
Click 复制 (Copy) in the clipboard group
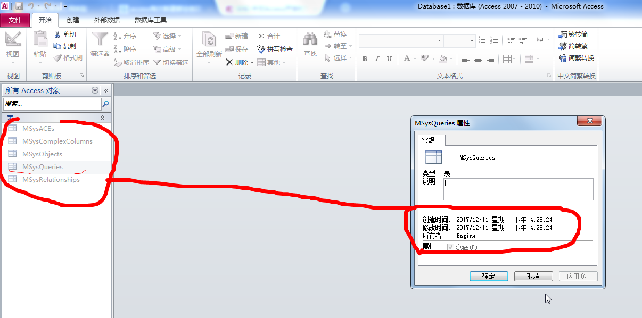(64, 46)
